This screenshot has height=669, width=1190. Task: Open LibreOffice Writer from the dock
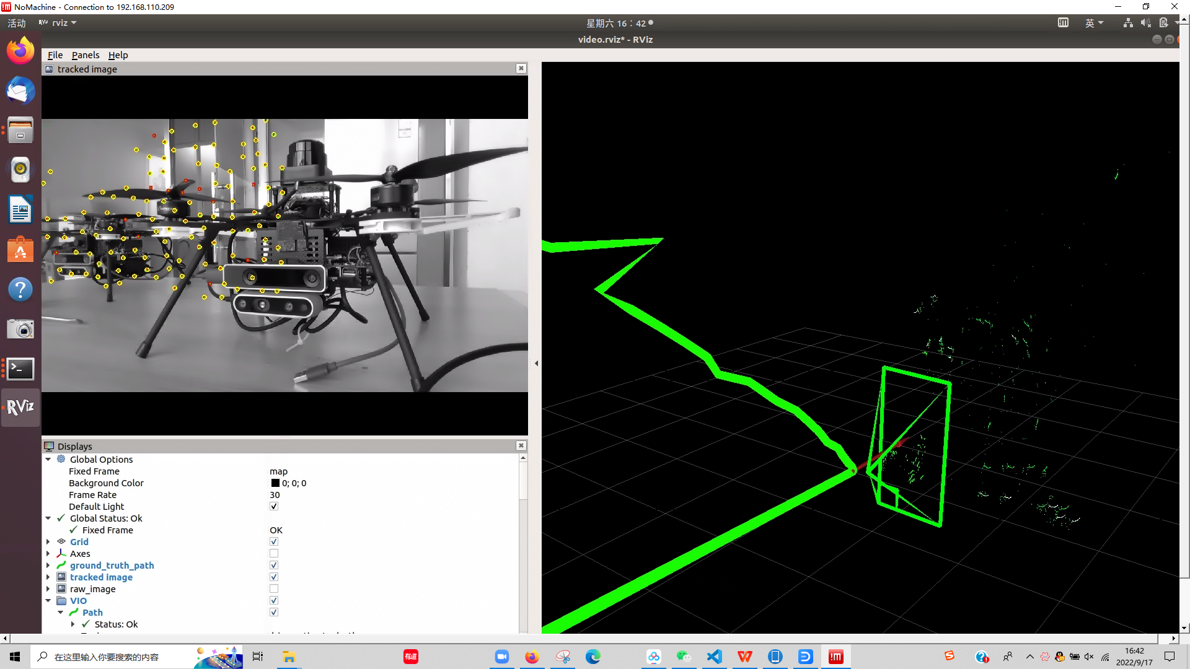[20, 209]
